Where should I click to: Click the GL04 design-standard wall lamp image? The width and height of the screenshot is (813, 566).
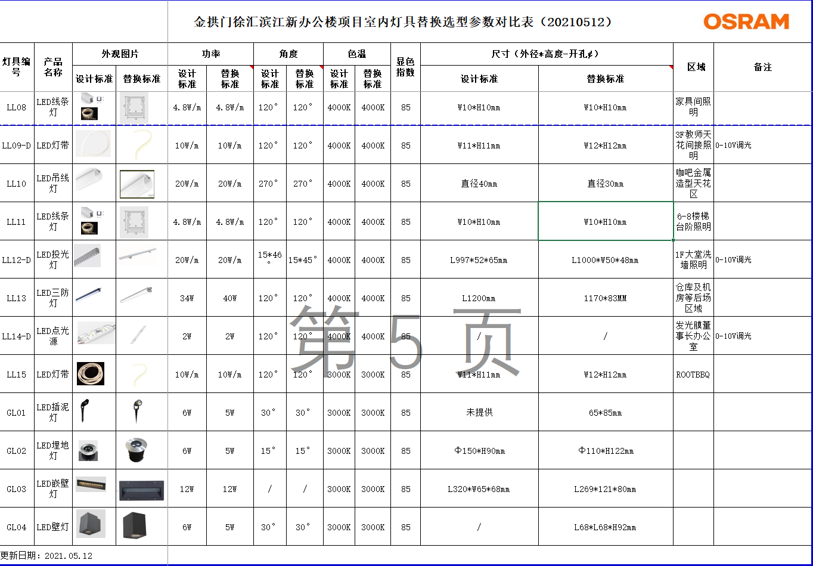point(91,524)
